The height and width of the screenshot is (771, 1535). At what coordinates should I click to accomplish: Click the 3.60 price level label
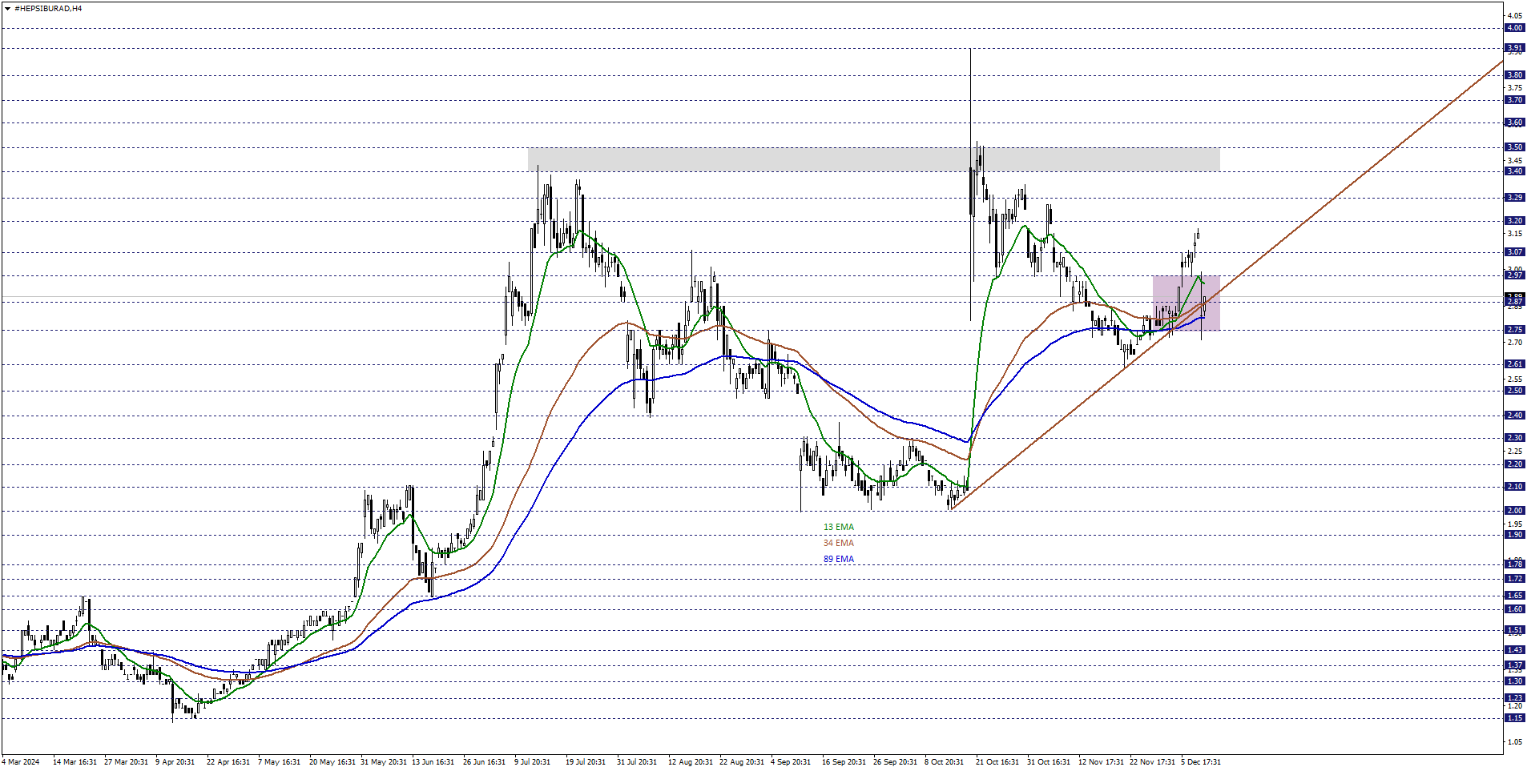[x=1514, y=122]
